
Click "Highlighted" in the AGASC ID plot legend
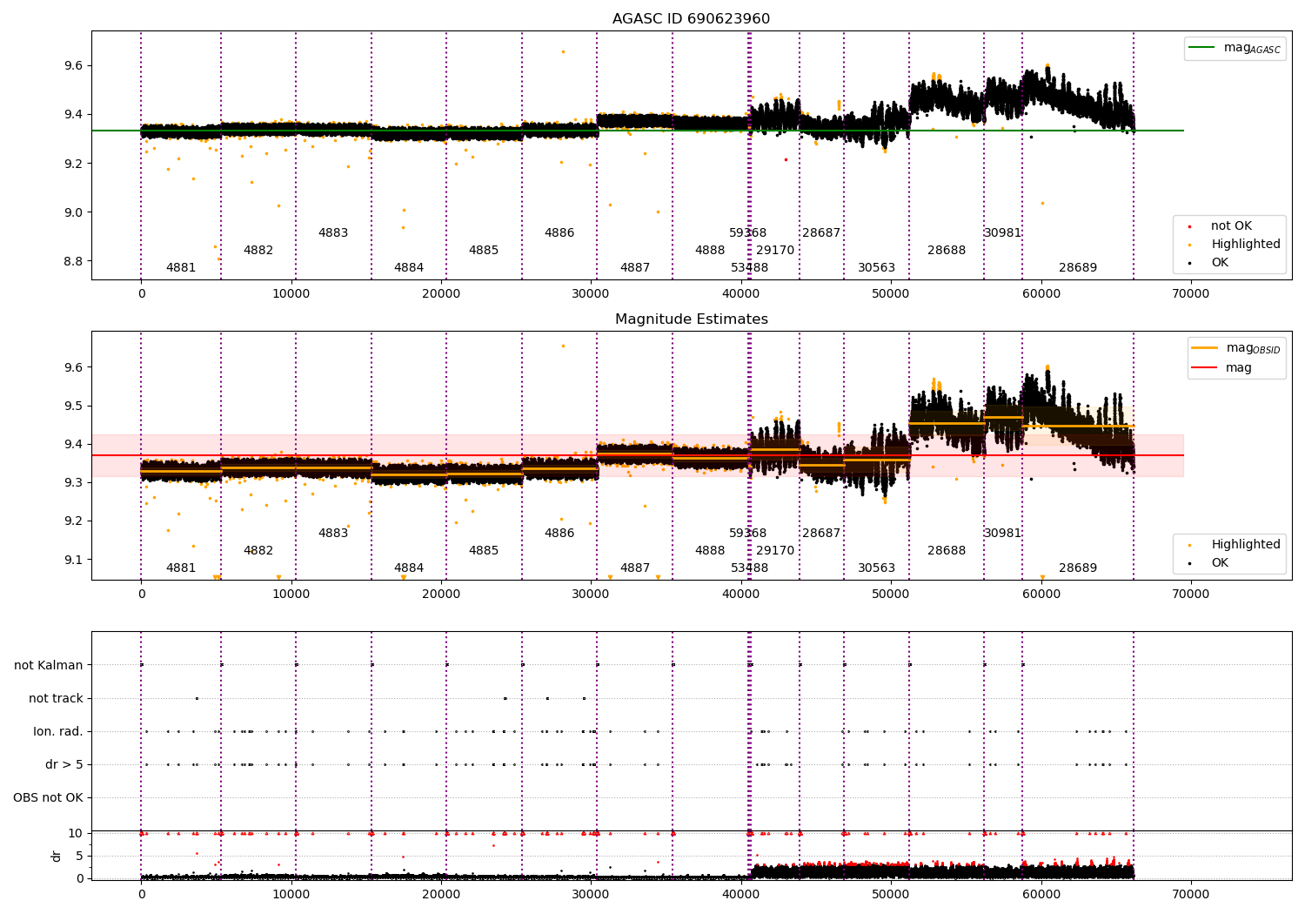(1235, 245)
